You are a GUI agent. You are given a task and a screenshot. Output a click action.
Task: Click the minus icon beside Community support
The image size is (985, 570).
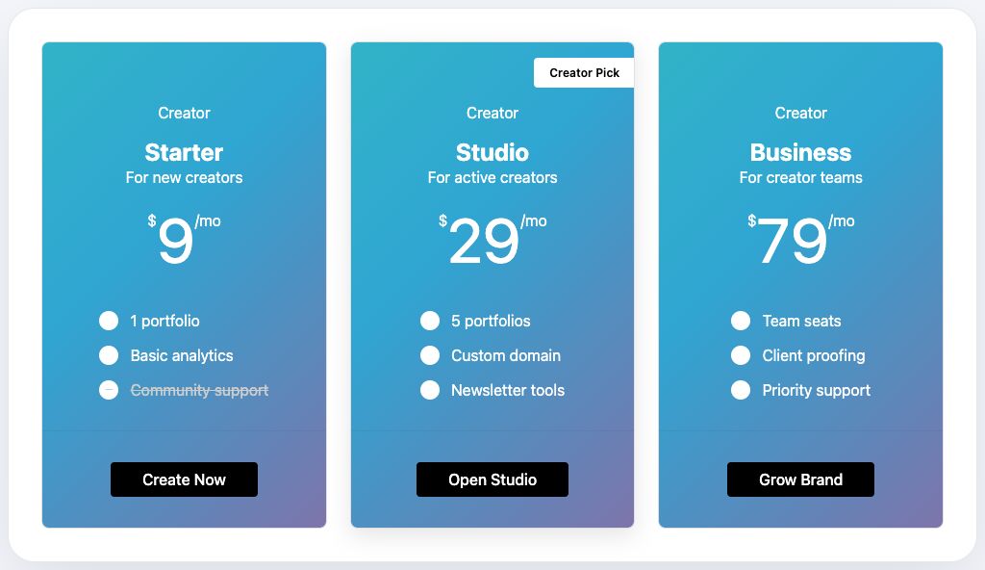pos(109,390)
